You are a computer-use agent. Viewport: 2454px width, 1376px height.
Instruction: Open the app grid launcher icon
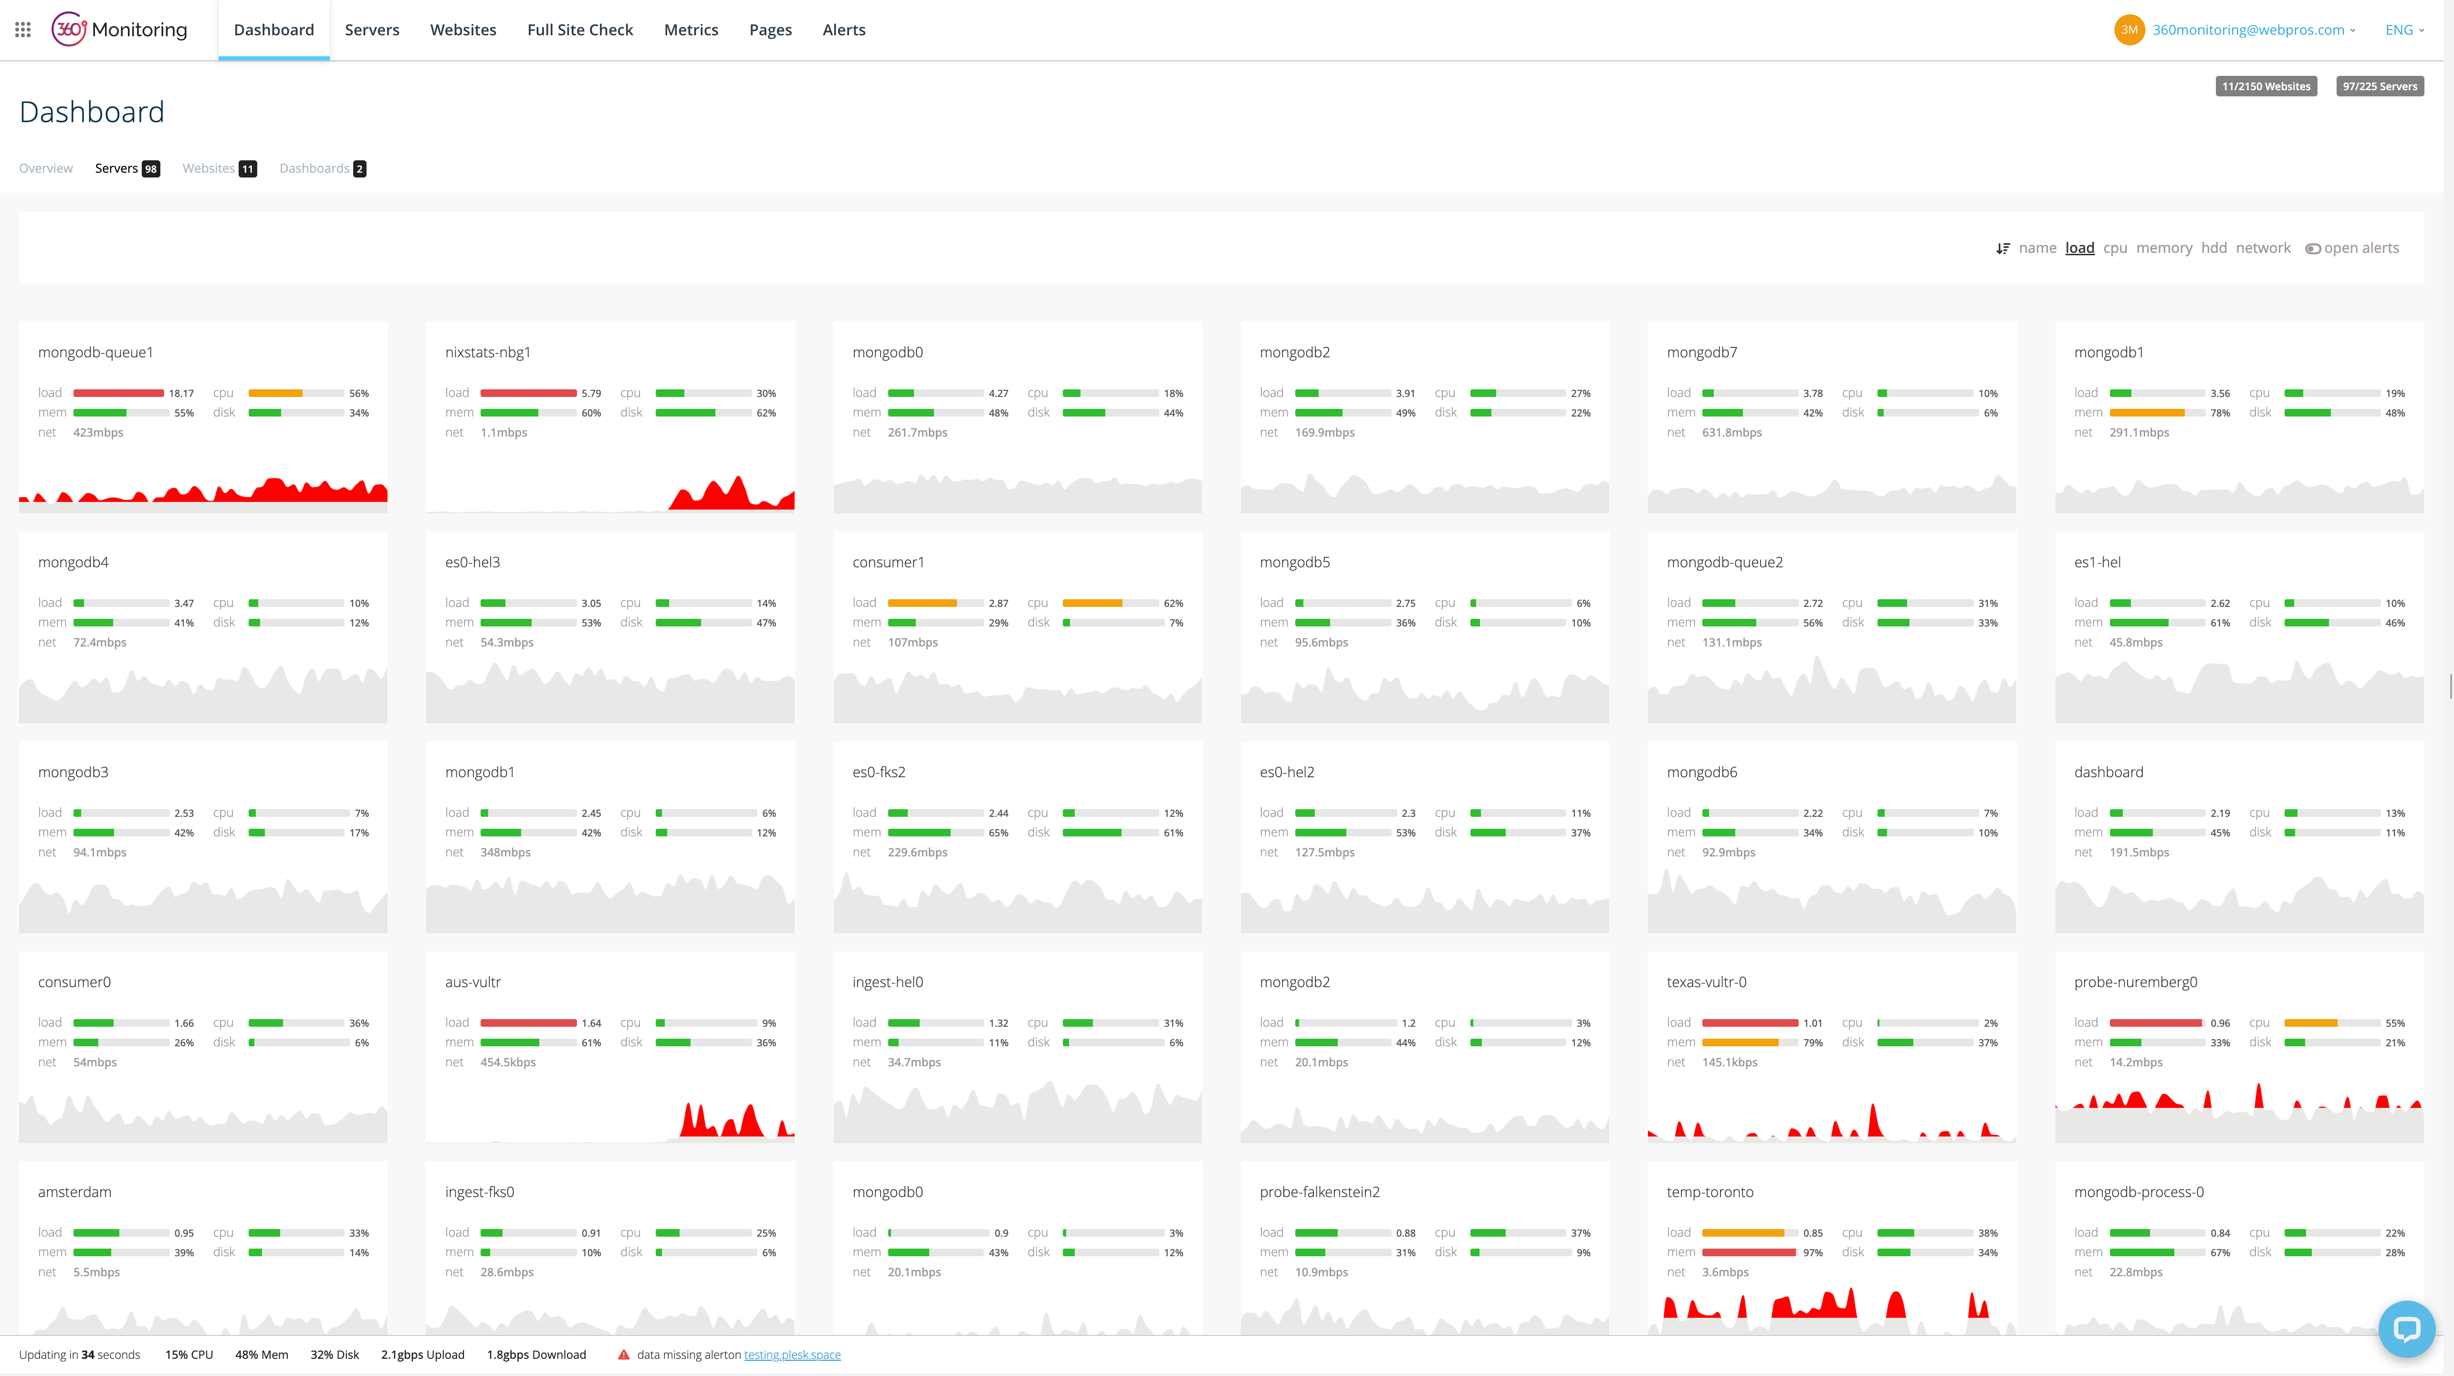click(x=23, y=30)
